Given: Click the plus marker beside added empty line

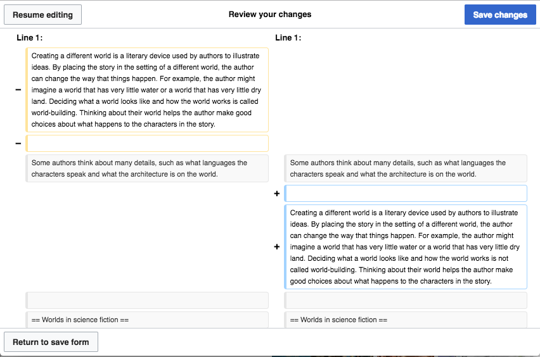Looking at the screenshot, I should point(277,194).
